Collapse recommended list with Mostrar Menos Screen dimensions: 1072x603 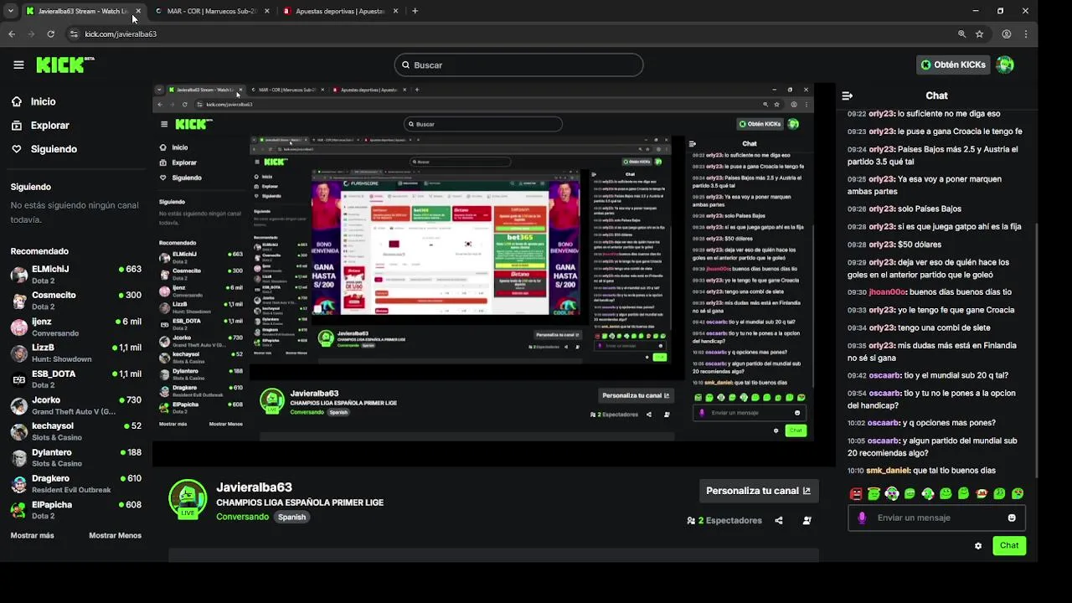[116, 535]
